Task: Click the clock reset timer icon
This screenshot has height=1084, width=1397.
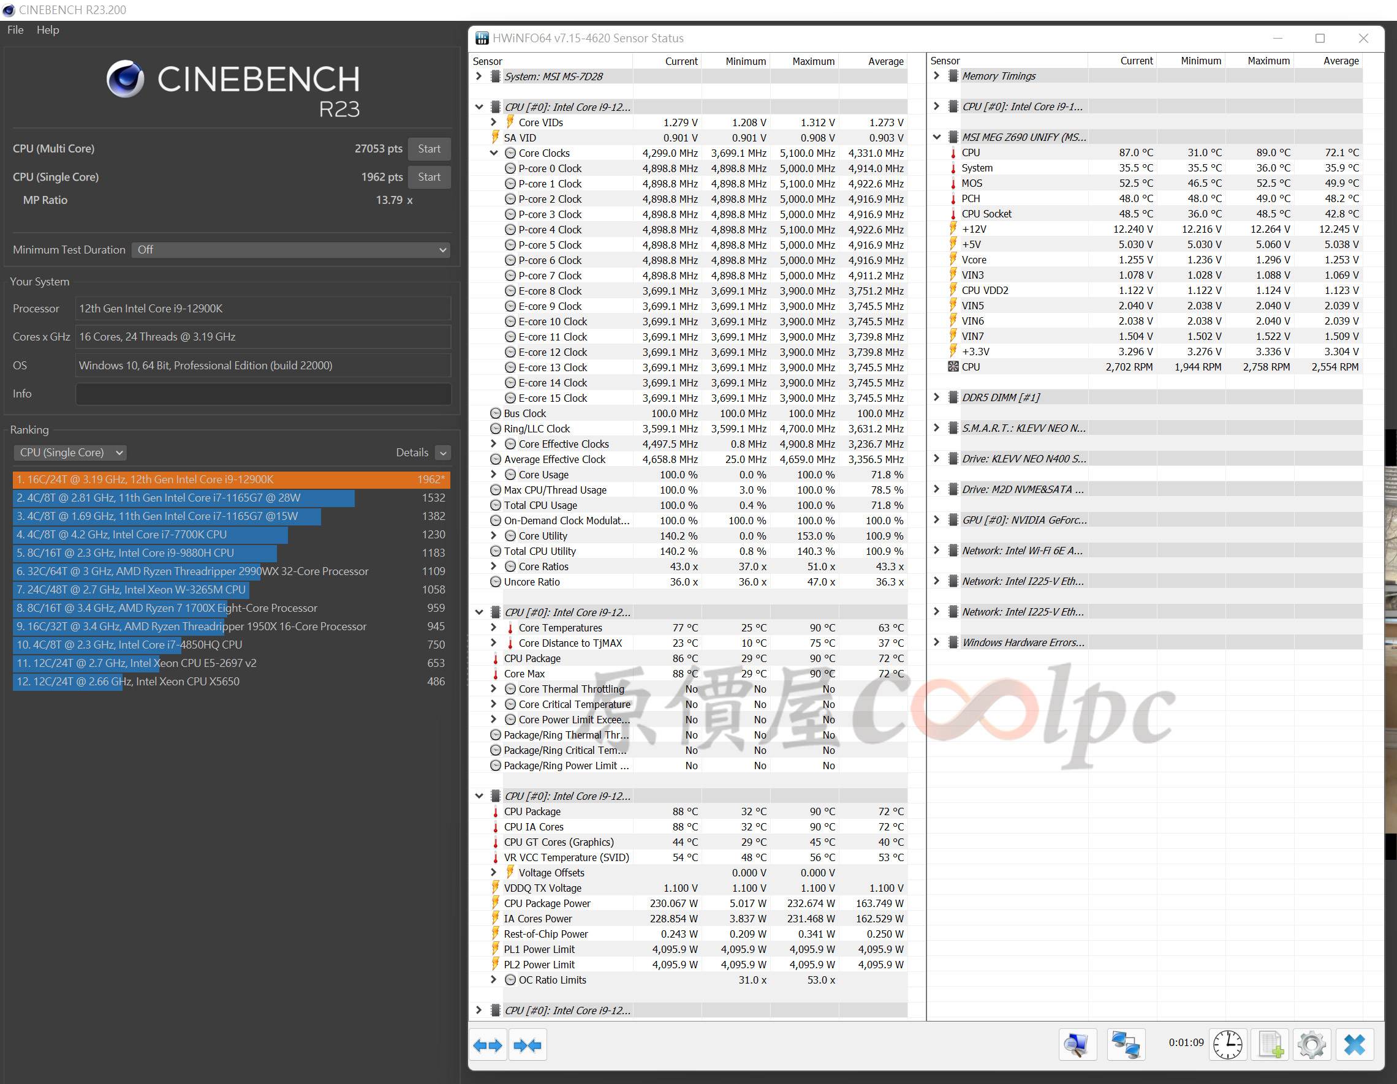Action: click(1227, 1044)
